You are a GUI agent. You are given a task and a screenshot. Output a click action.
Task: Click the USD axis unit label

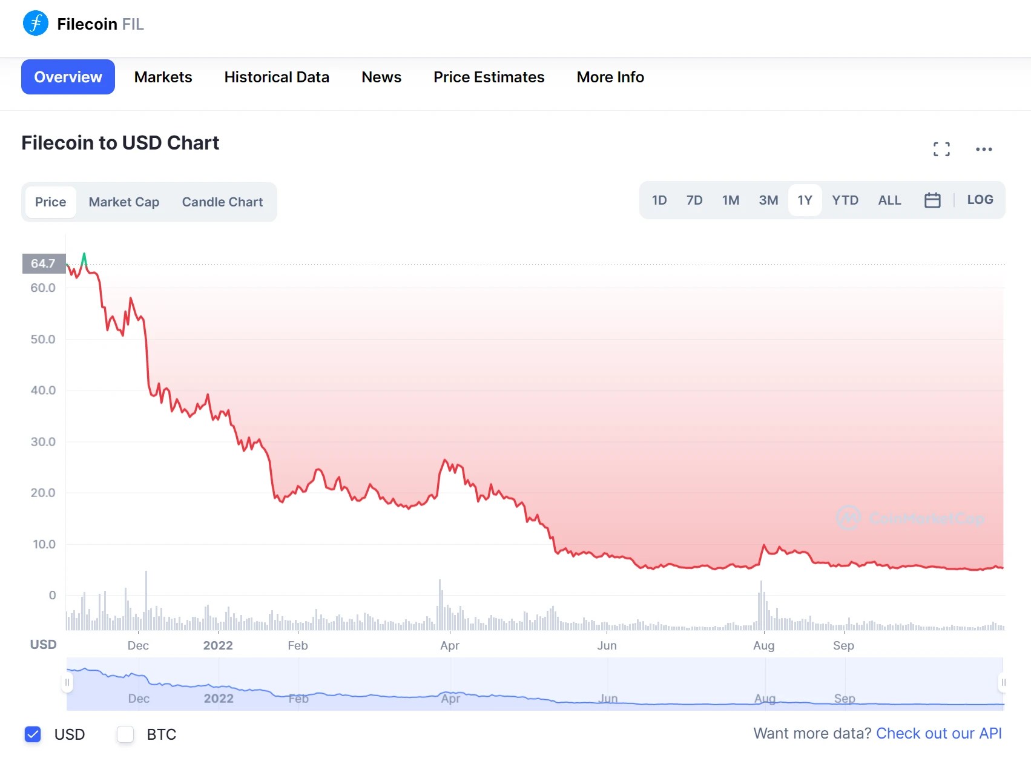pos(44,644)
